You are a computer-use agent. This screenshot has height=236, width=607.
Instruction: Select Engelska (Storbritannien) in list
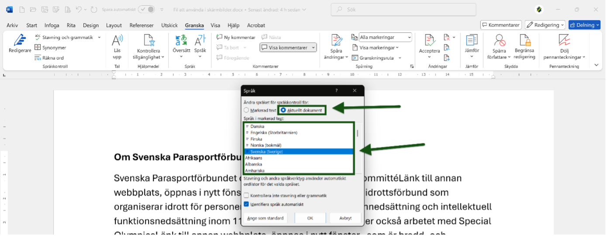pyautogui.click(x=299, y=132)
